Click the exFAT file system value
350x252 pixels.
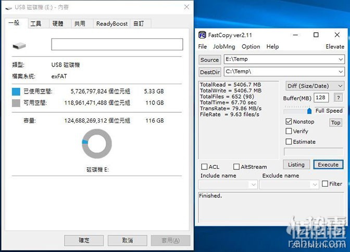pos(59,76)
